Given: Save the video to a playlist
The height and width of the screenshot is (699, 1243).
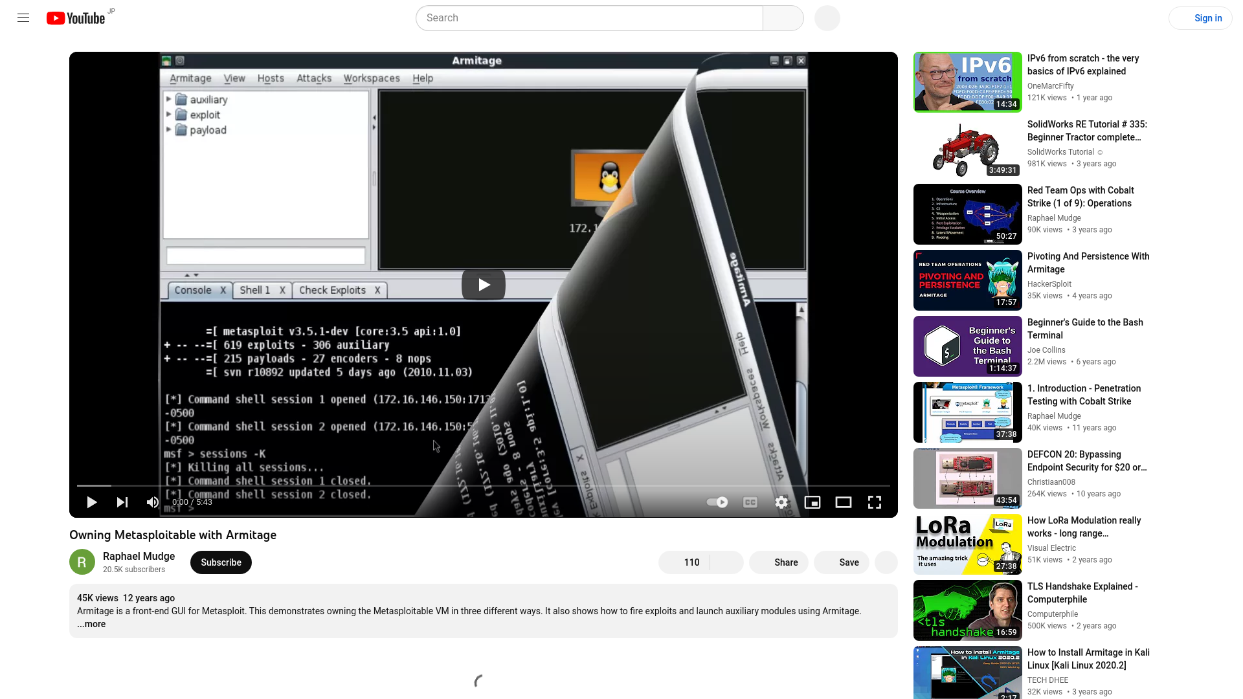Looking at the screenshot, I should [842, 562].
